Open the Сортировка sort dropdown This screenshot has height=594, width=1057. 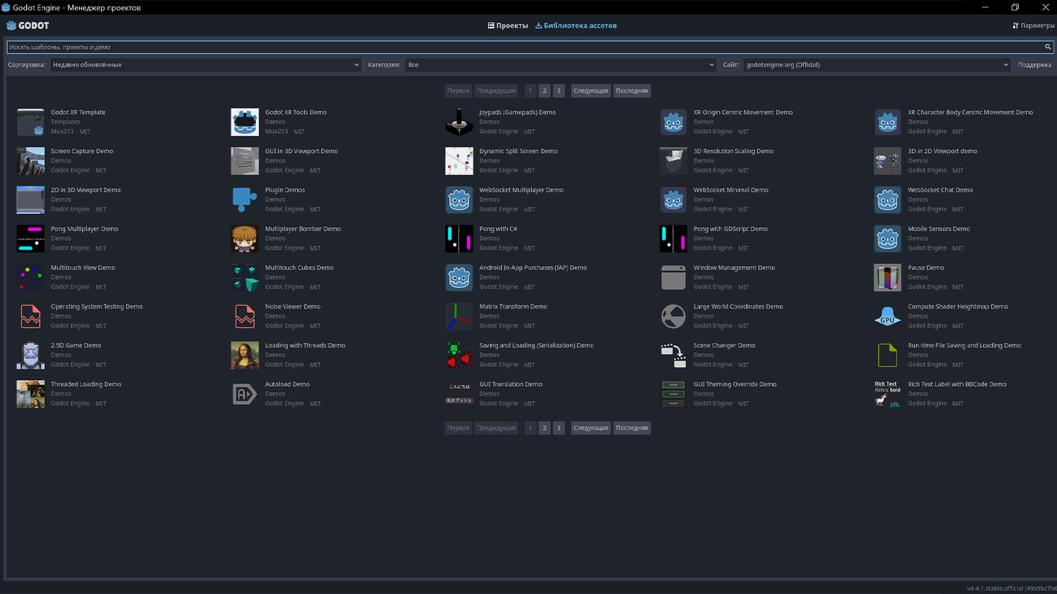pyautogui.click(x=206, y=64)
